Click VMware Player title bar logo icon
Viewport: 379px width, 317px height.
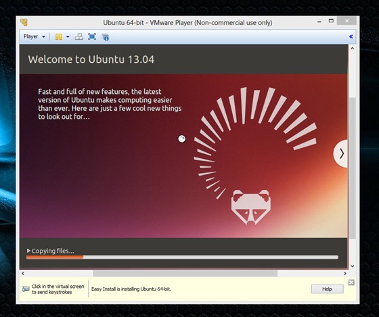[x=24, y=22]
